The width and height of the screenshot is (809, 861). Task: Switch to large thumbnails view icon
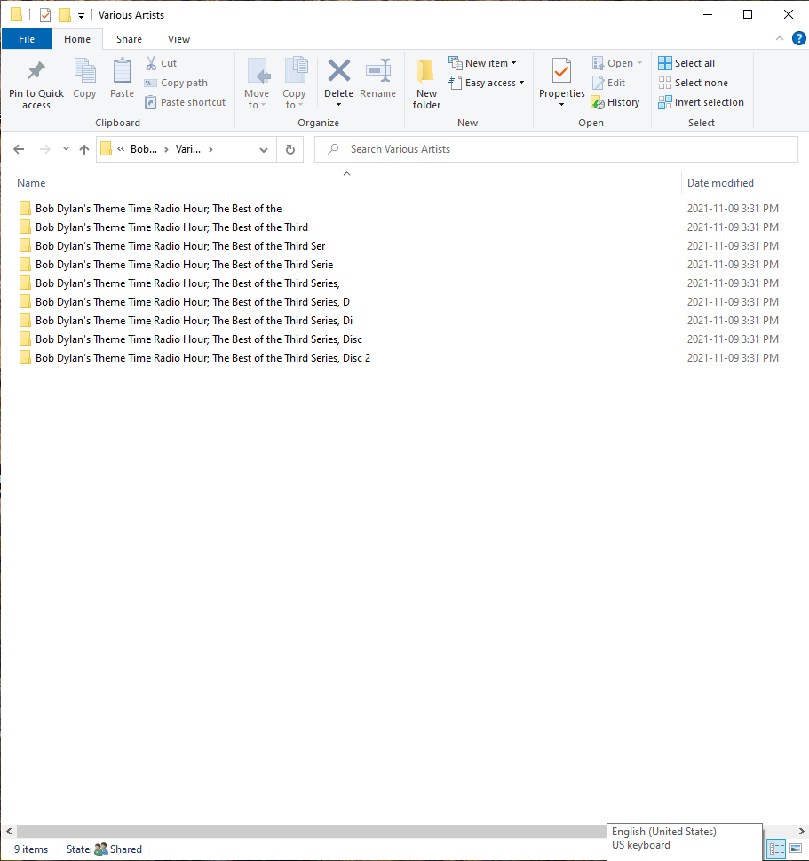pyautogui.click(x=795, y=849)
